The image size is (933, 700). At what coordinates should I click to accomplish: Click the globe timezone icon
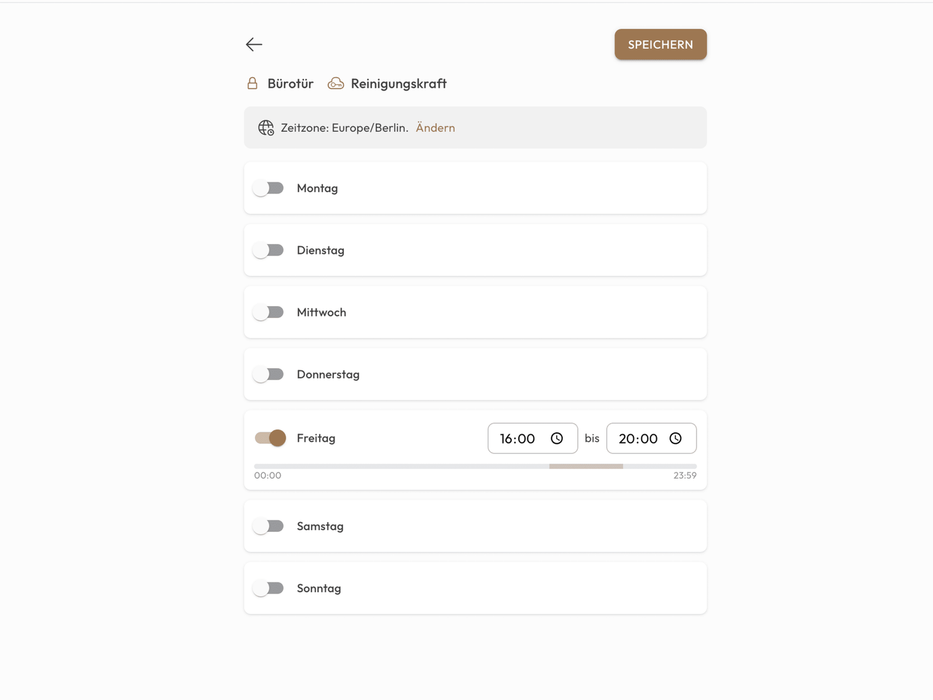point(266,128)
